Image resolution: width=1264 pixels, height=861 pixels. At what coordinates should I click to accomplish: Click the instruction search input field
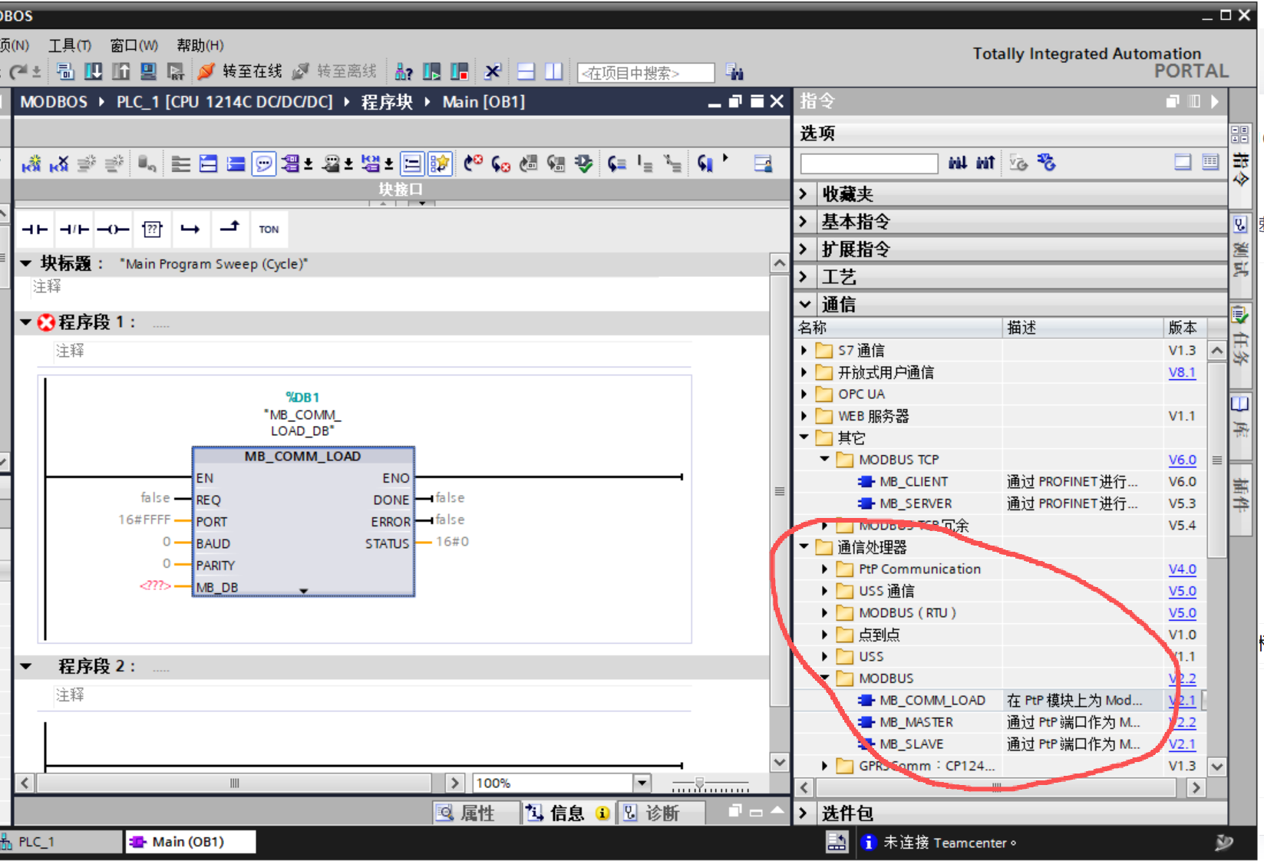(869, 163)
